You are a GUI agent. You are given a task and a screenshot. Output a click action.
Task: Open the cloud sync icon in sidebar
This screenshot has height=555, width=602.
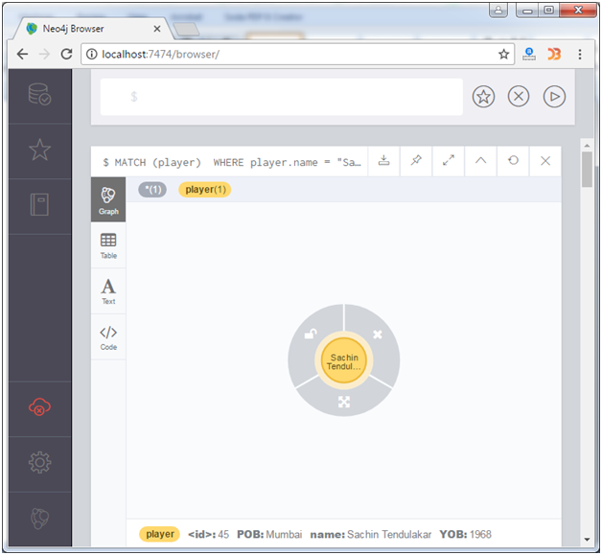[x=39, y=407]
